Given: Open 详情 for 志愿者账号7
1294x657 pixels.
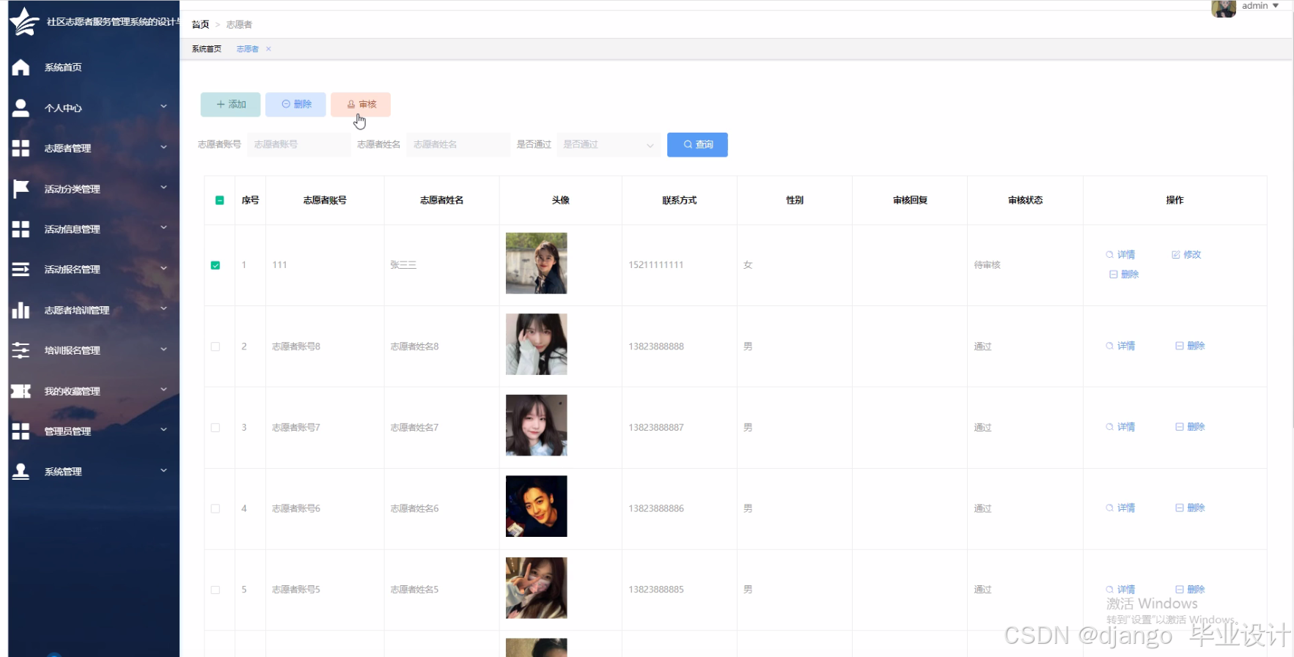Looking at the screenshot, I should 1120,427.
